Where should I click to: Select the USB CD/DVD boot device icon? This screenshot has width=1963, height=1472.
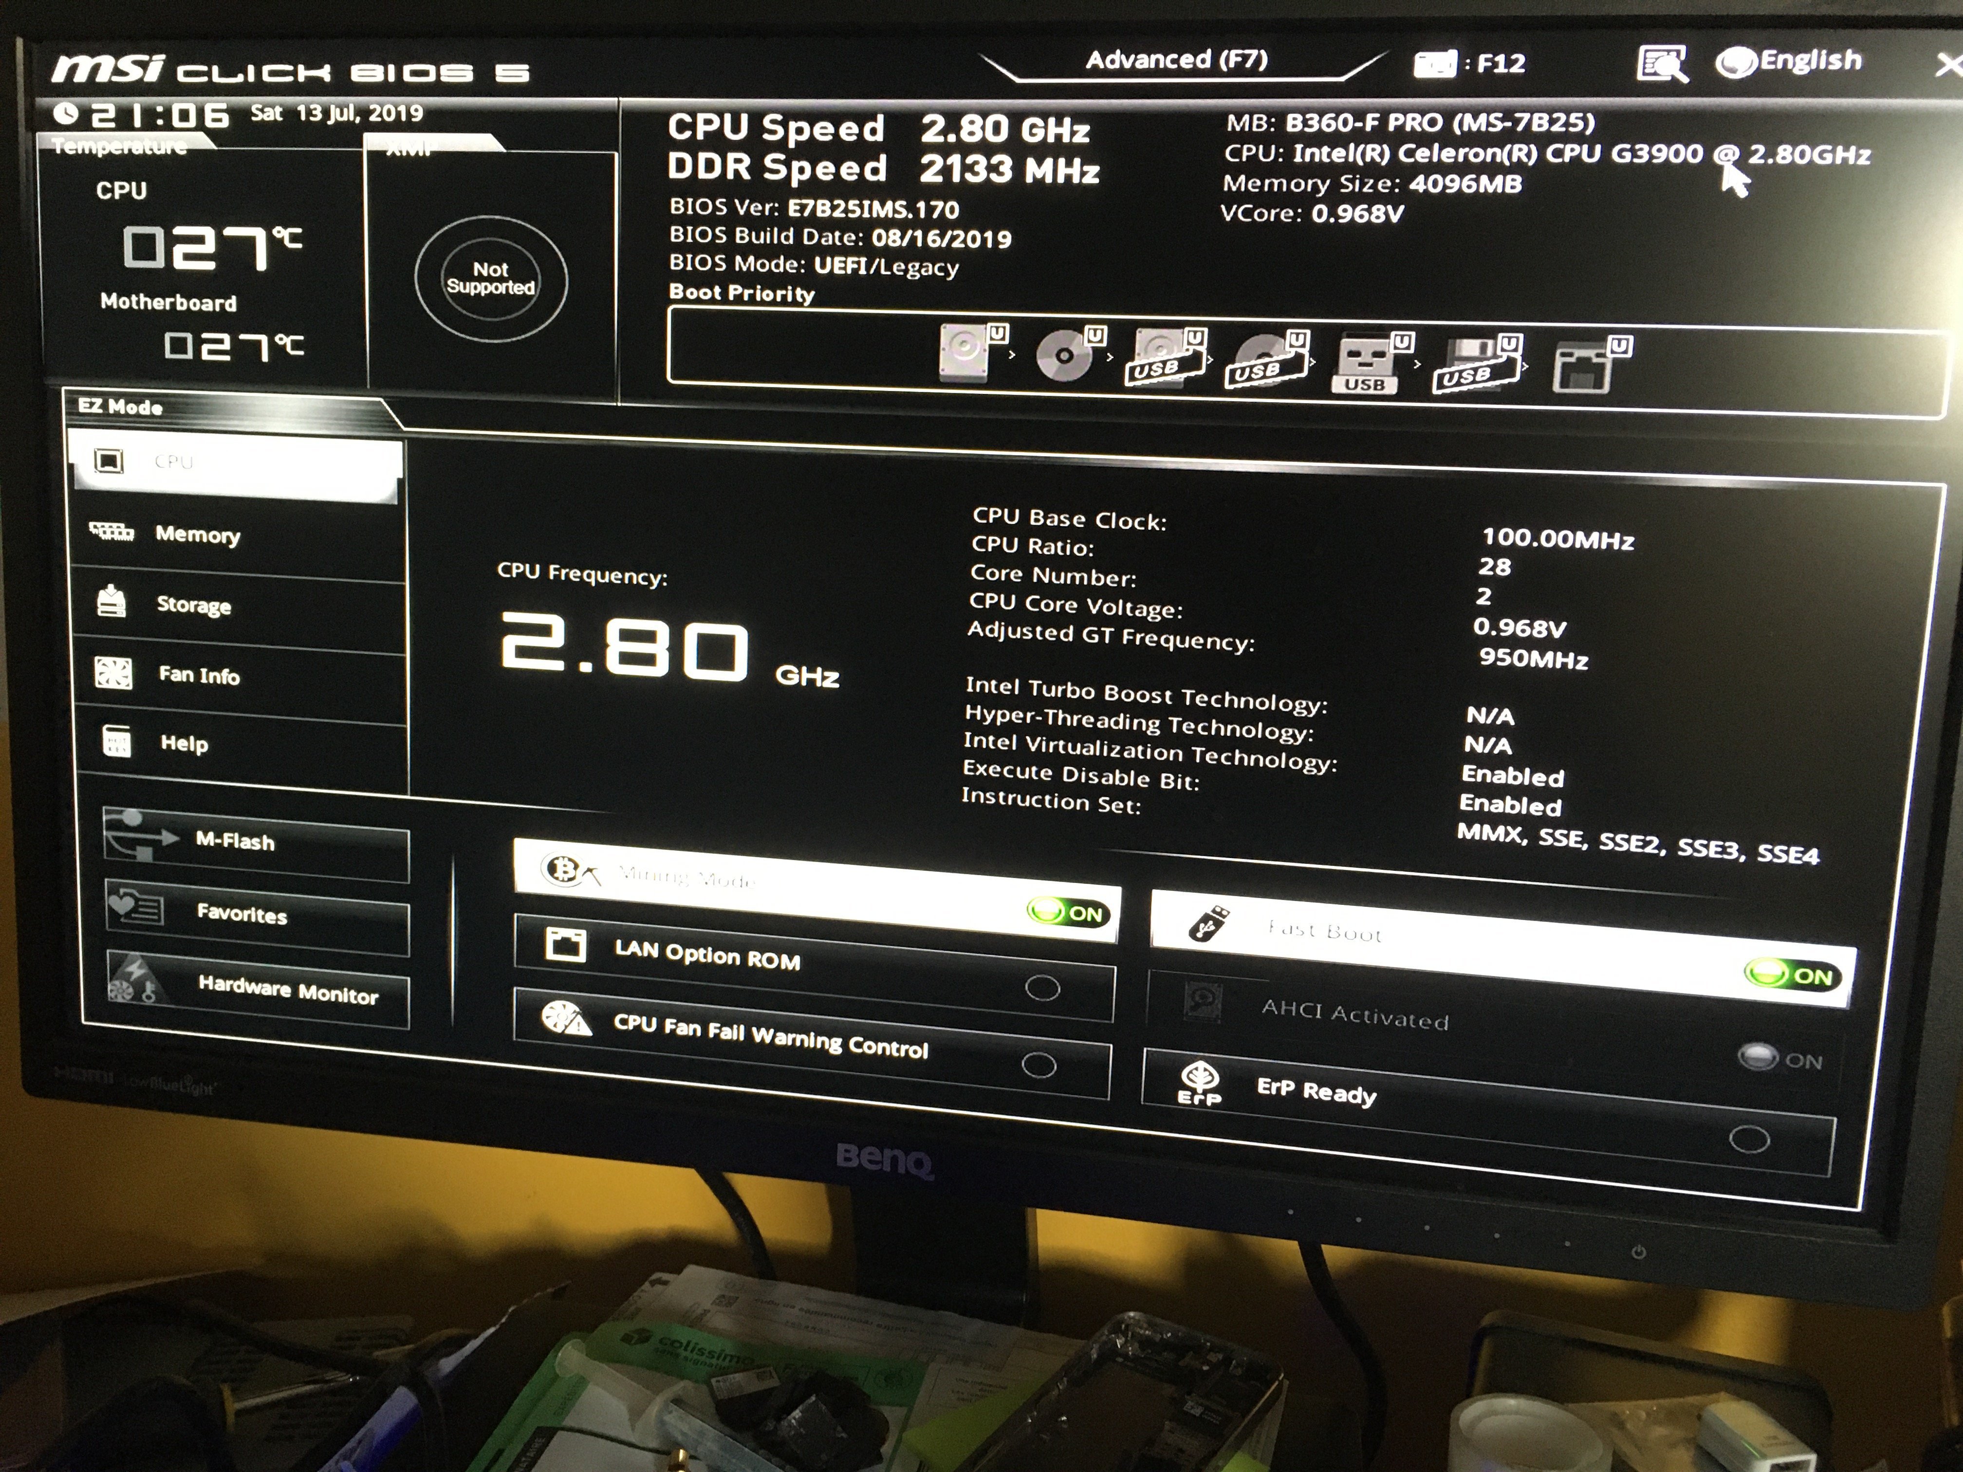(x=1267, y=360)
